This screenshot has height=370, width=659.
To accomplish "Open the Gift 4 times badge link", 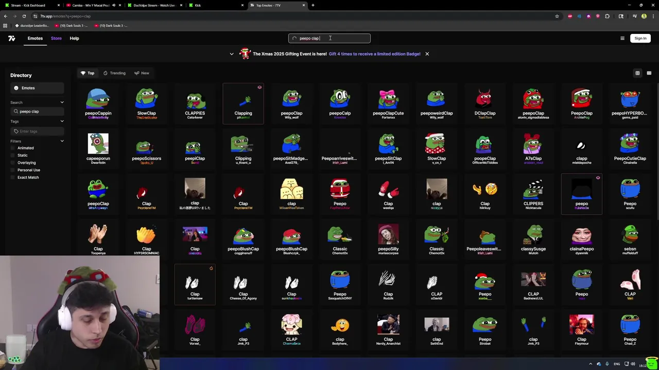I will point(374,54).
